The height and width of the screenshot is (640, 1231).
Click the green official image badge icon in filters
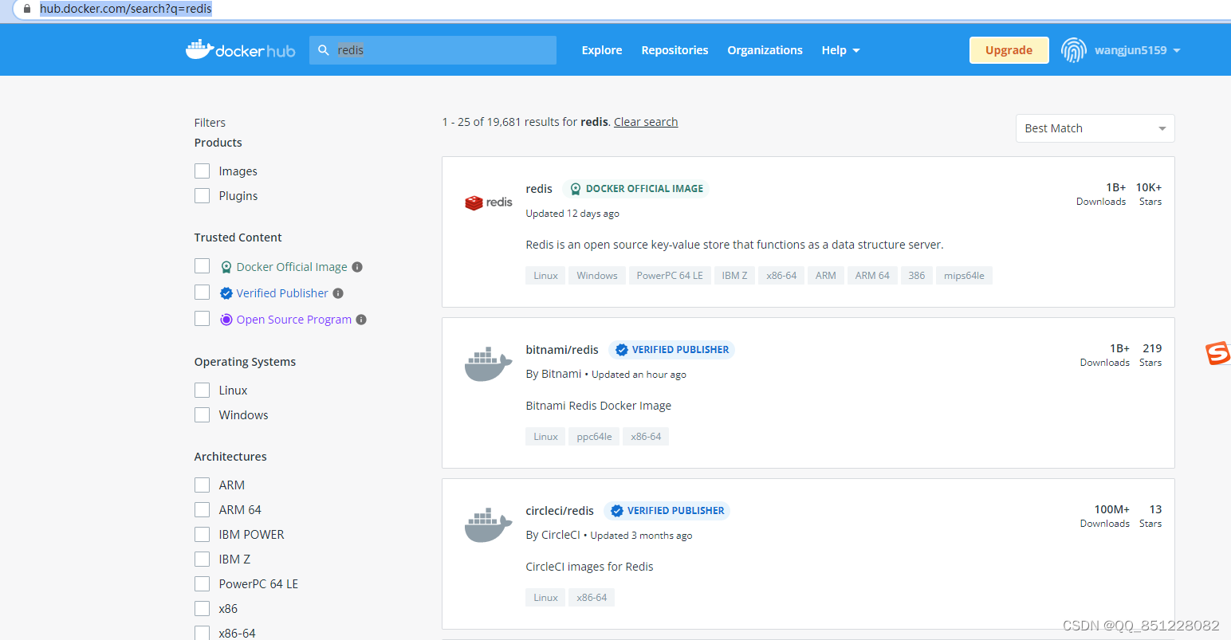tap(226, 267)
